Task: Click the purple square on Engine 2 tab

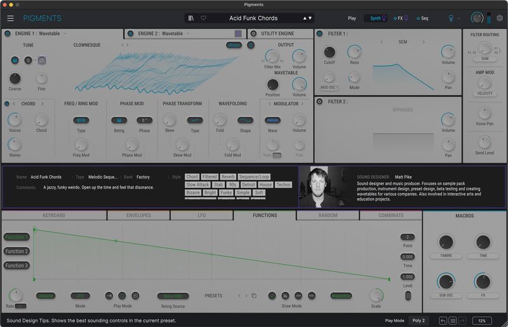Action: coord(238,34)
